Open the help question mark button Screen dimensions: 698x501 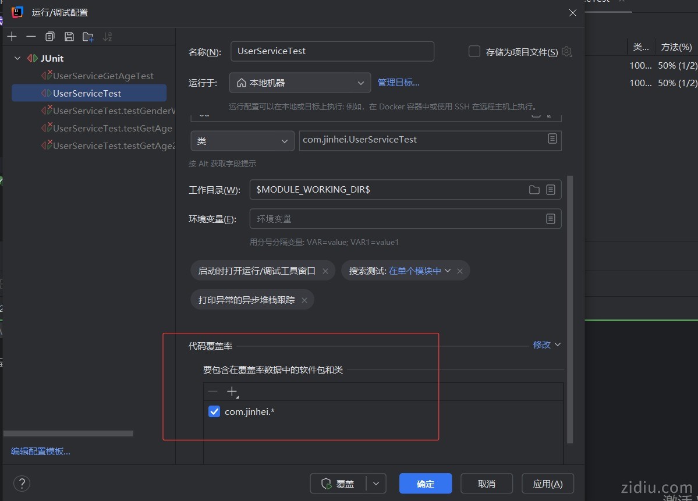(x=22, y=484)
